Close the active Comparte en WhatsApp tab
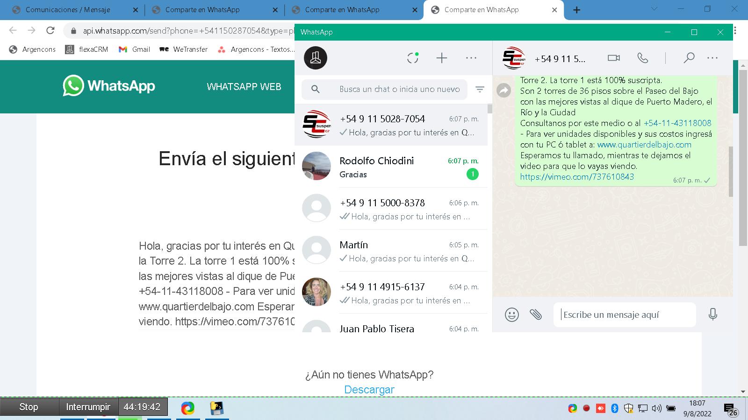The width and height of the screenshot is (748, 420). tap(554, 10)
